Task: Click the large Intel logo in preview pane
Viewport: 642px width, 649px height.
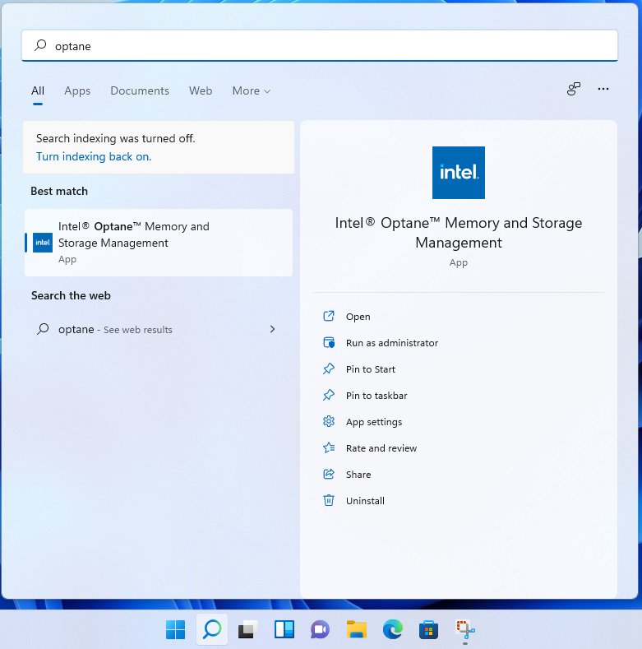Action: point(459,173)
